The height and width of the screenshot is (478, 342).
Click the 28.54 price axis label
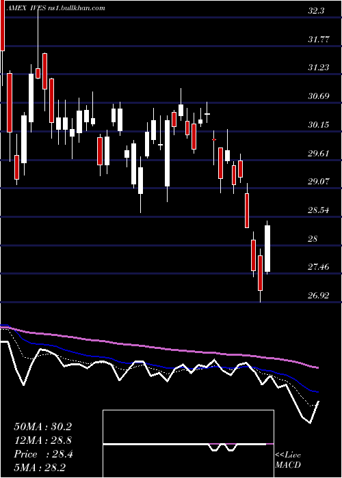(x=319, y=210)
